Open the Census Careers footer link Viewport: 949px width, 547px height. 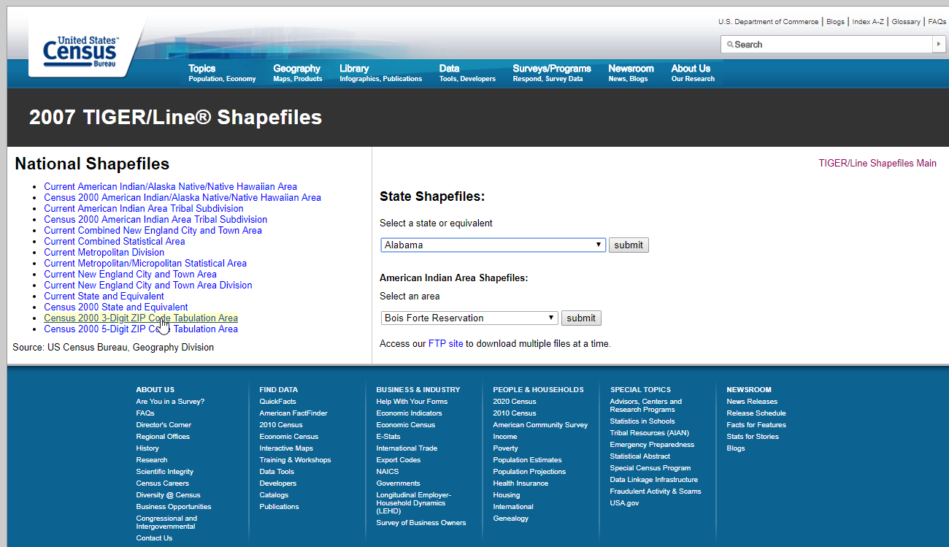point(162,483)
